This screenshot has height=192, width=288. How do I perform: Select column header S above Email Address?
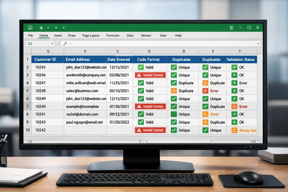pos(85,51)
